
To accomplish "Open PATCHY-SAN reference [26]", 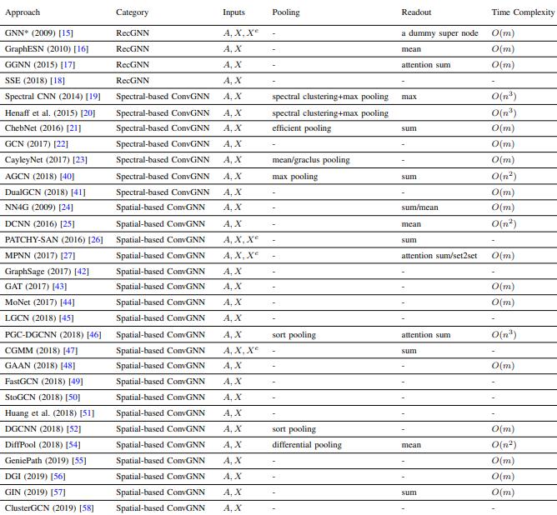I will click(96, 240).
